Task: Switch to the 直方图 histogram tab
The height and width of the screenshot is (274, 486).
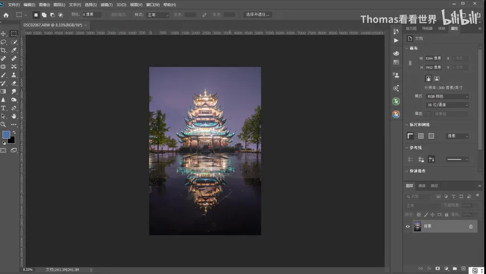Action: pos(411,29)
